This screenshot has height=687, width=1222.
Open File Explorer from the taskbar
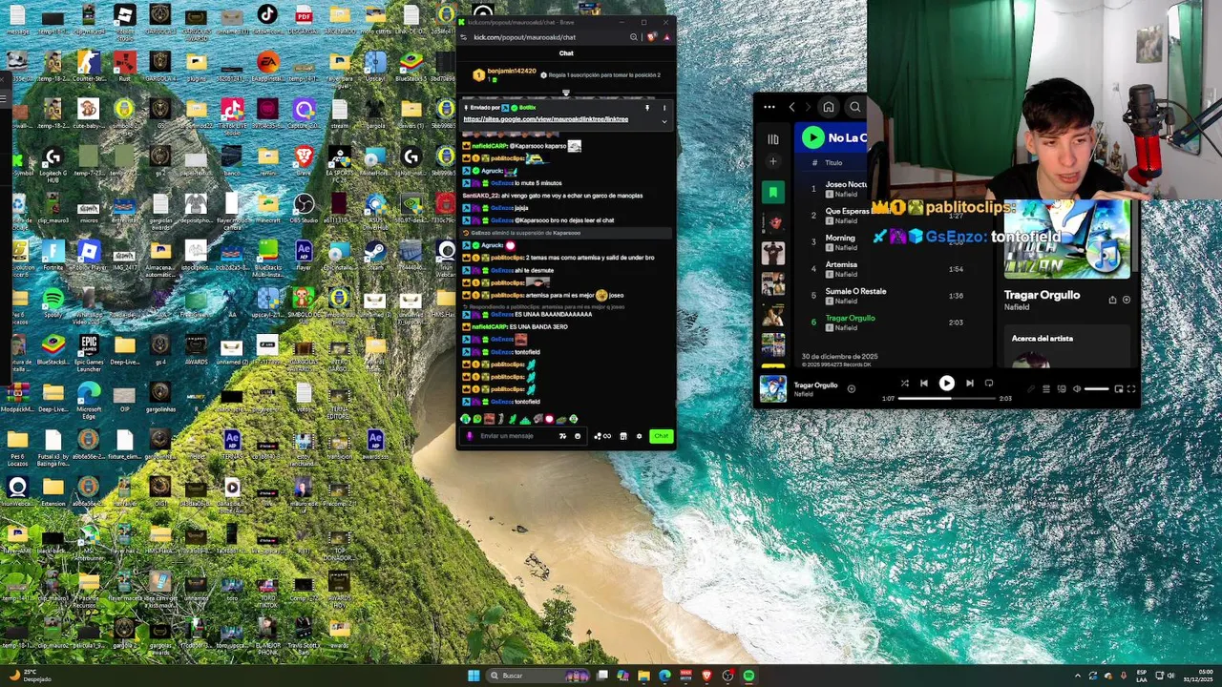coord(643,676)
